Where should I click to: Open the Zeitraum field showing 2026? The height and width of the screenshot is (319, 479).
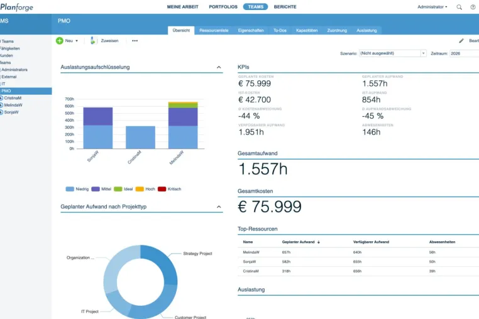tap(465, 53)
